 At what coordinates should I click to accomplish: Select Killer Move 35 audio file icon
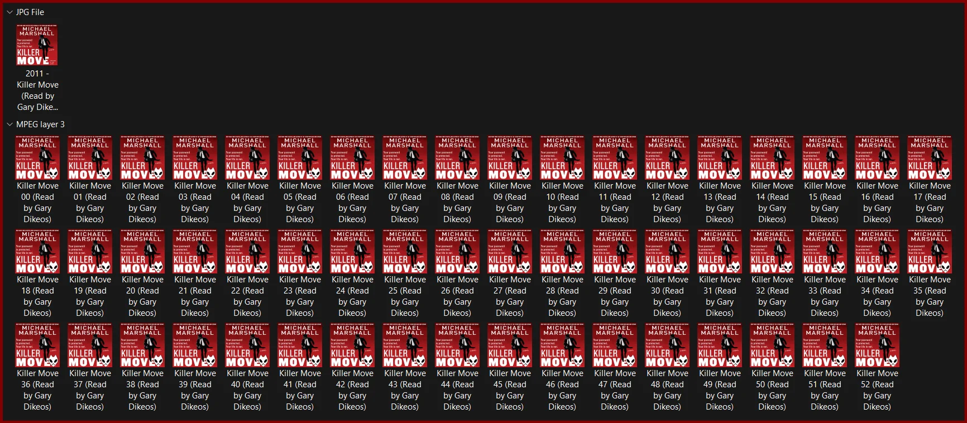pos(930,252)
